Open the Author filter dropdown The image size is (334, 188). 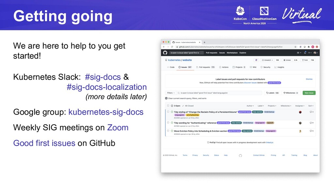(250, 106)
